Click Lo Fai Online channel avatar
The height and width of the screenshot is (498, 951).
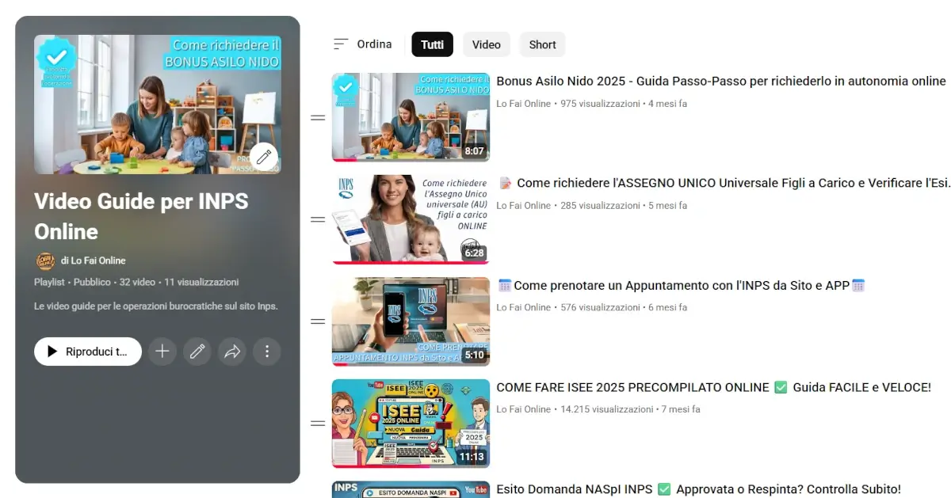pyautogui.click(x=45, y=260)
